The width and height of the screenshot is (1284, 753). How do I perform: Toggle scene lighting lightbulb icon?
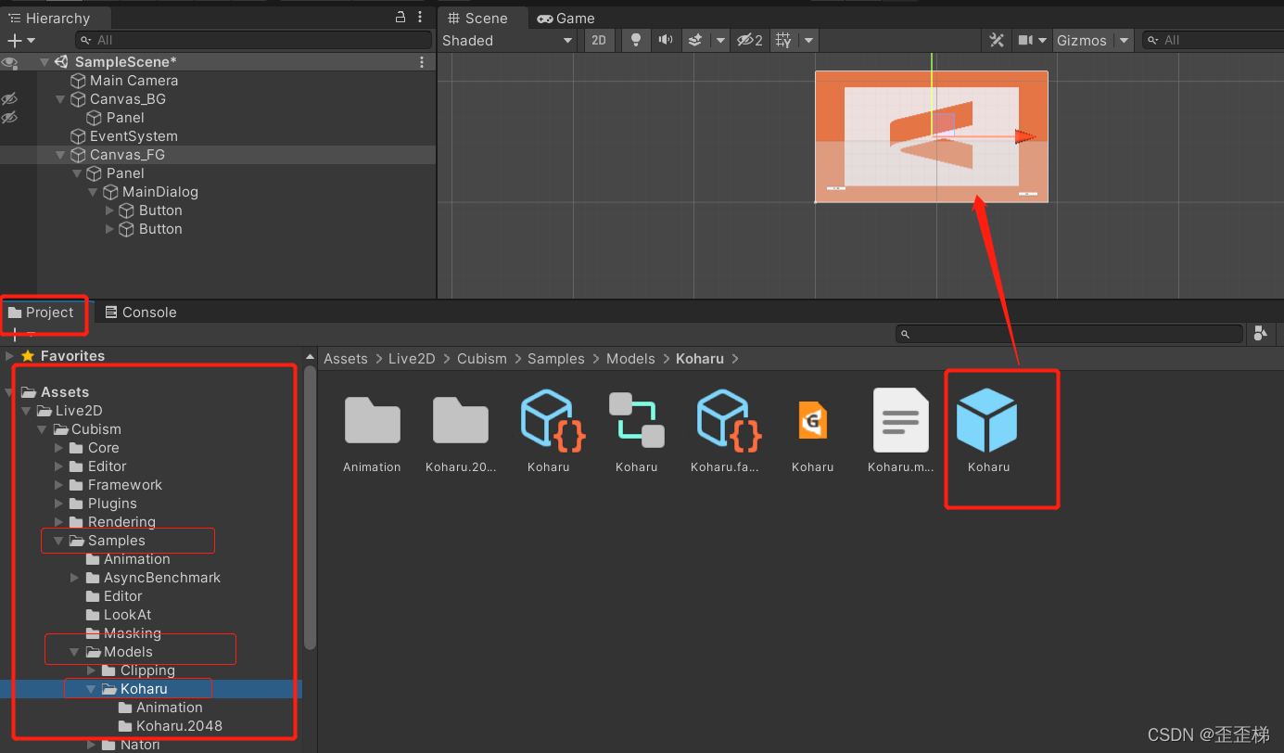635,40
